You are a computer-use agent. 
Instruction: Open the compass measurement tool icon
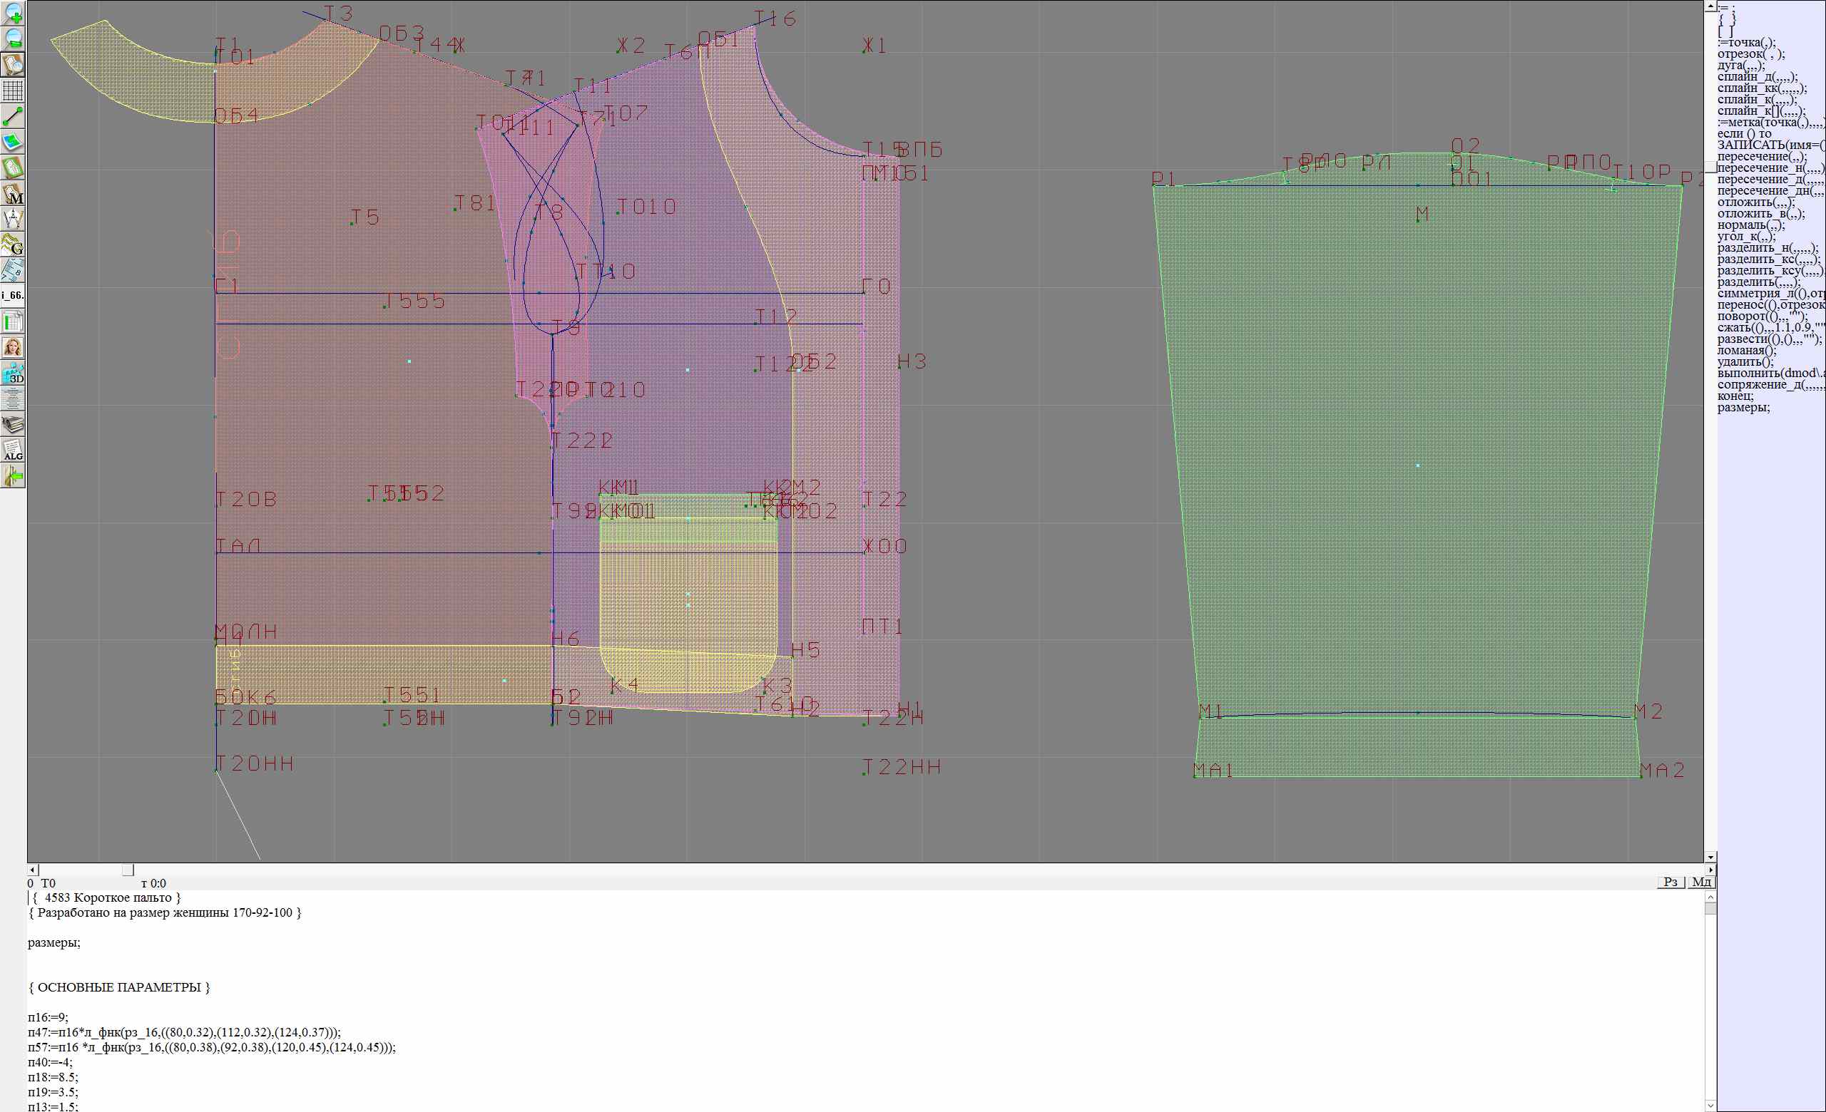[x=14, y=219]
